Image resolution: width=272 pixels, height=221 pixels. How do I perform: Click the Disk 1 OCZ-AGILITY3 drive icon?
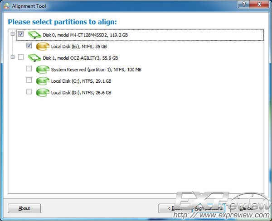[x=34, y=58]
